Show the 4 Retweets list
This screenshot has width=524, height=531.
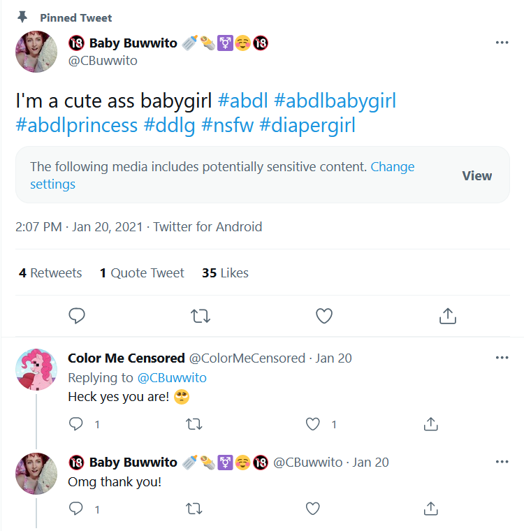[x=50, y=273]
